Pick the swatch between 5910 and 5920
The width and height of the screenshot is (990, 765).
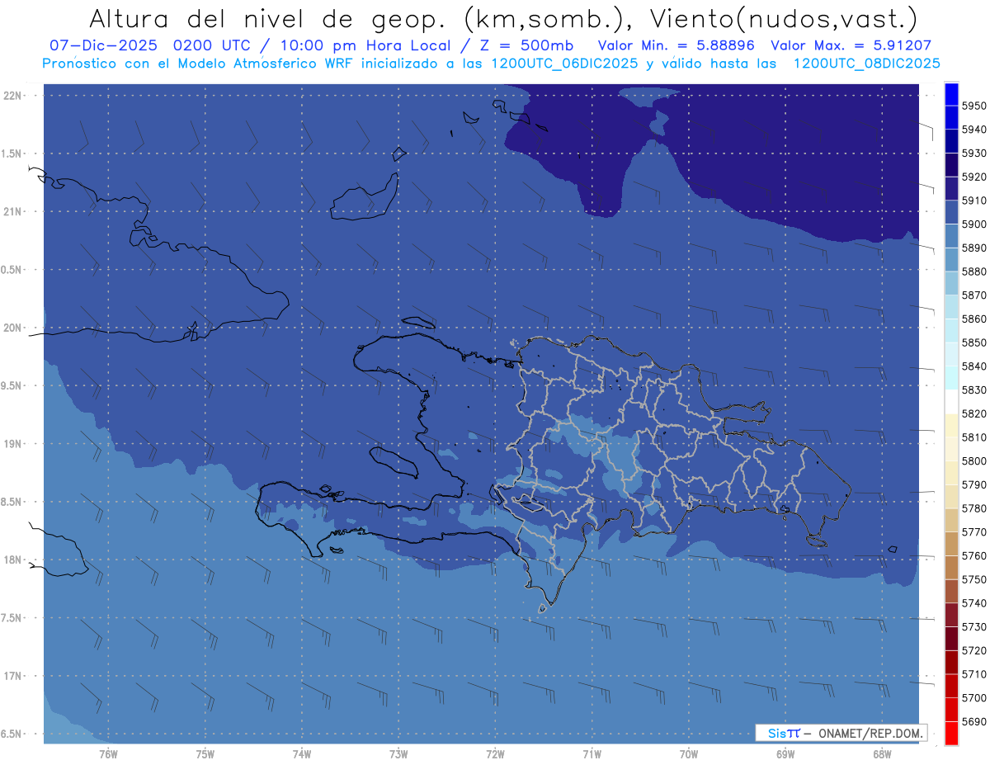[x=950, y=189]
